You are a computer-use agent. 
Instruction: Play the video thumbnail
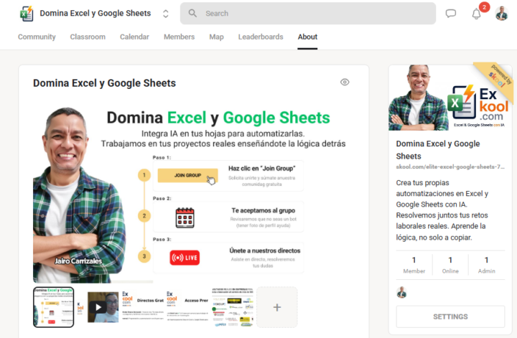click(98, 307)
